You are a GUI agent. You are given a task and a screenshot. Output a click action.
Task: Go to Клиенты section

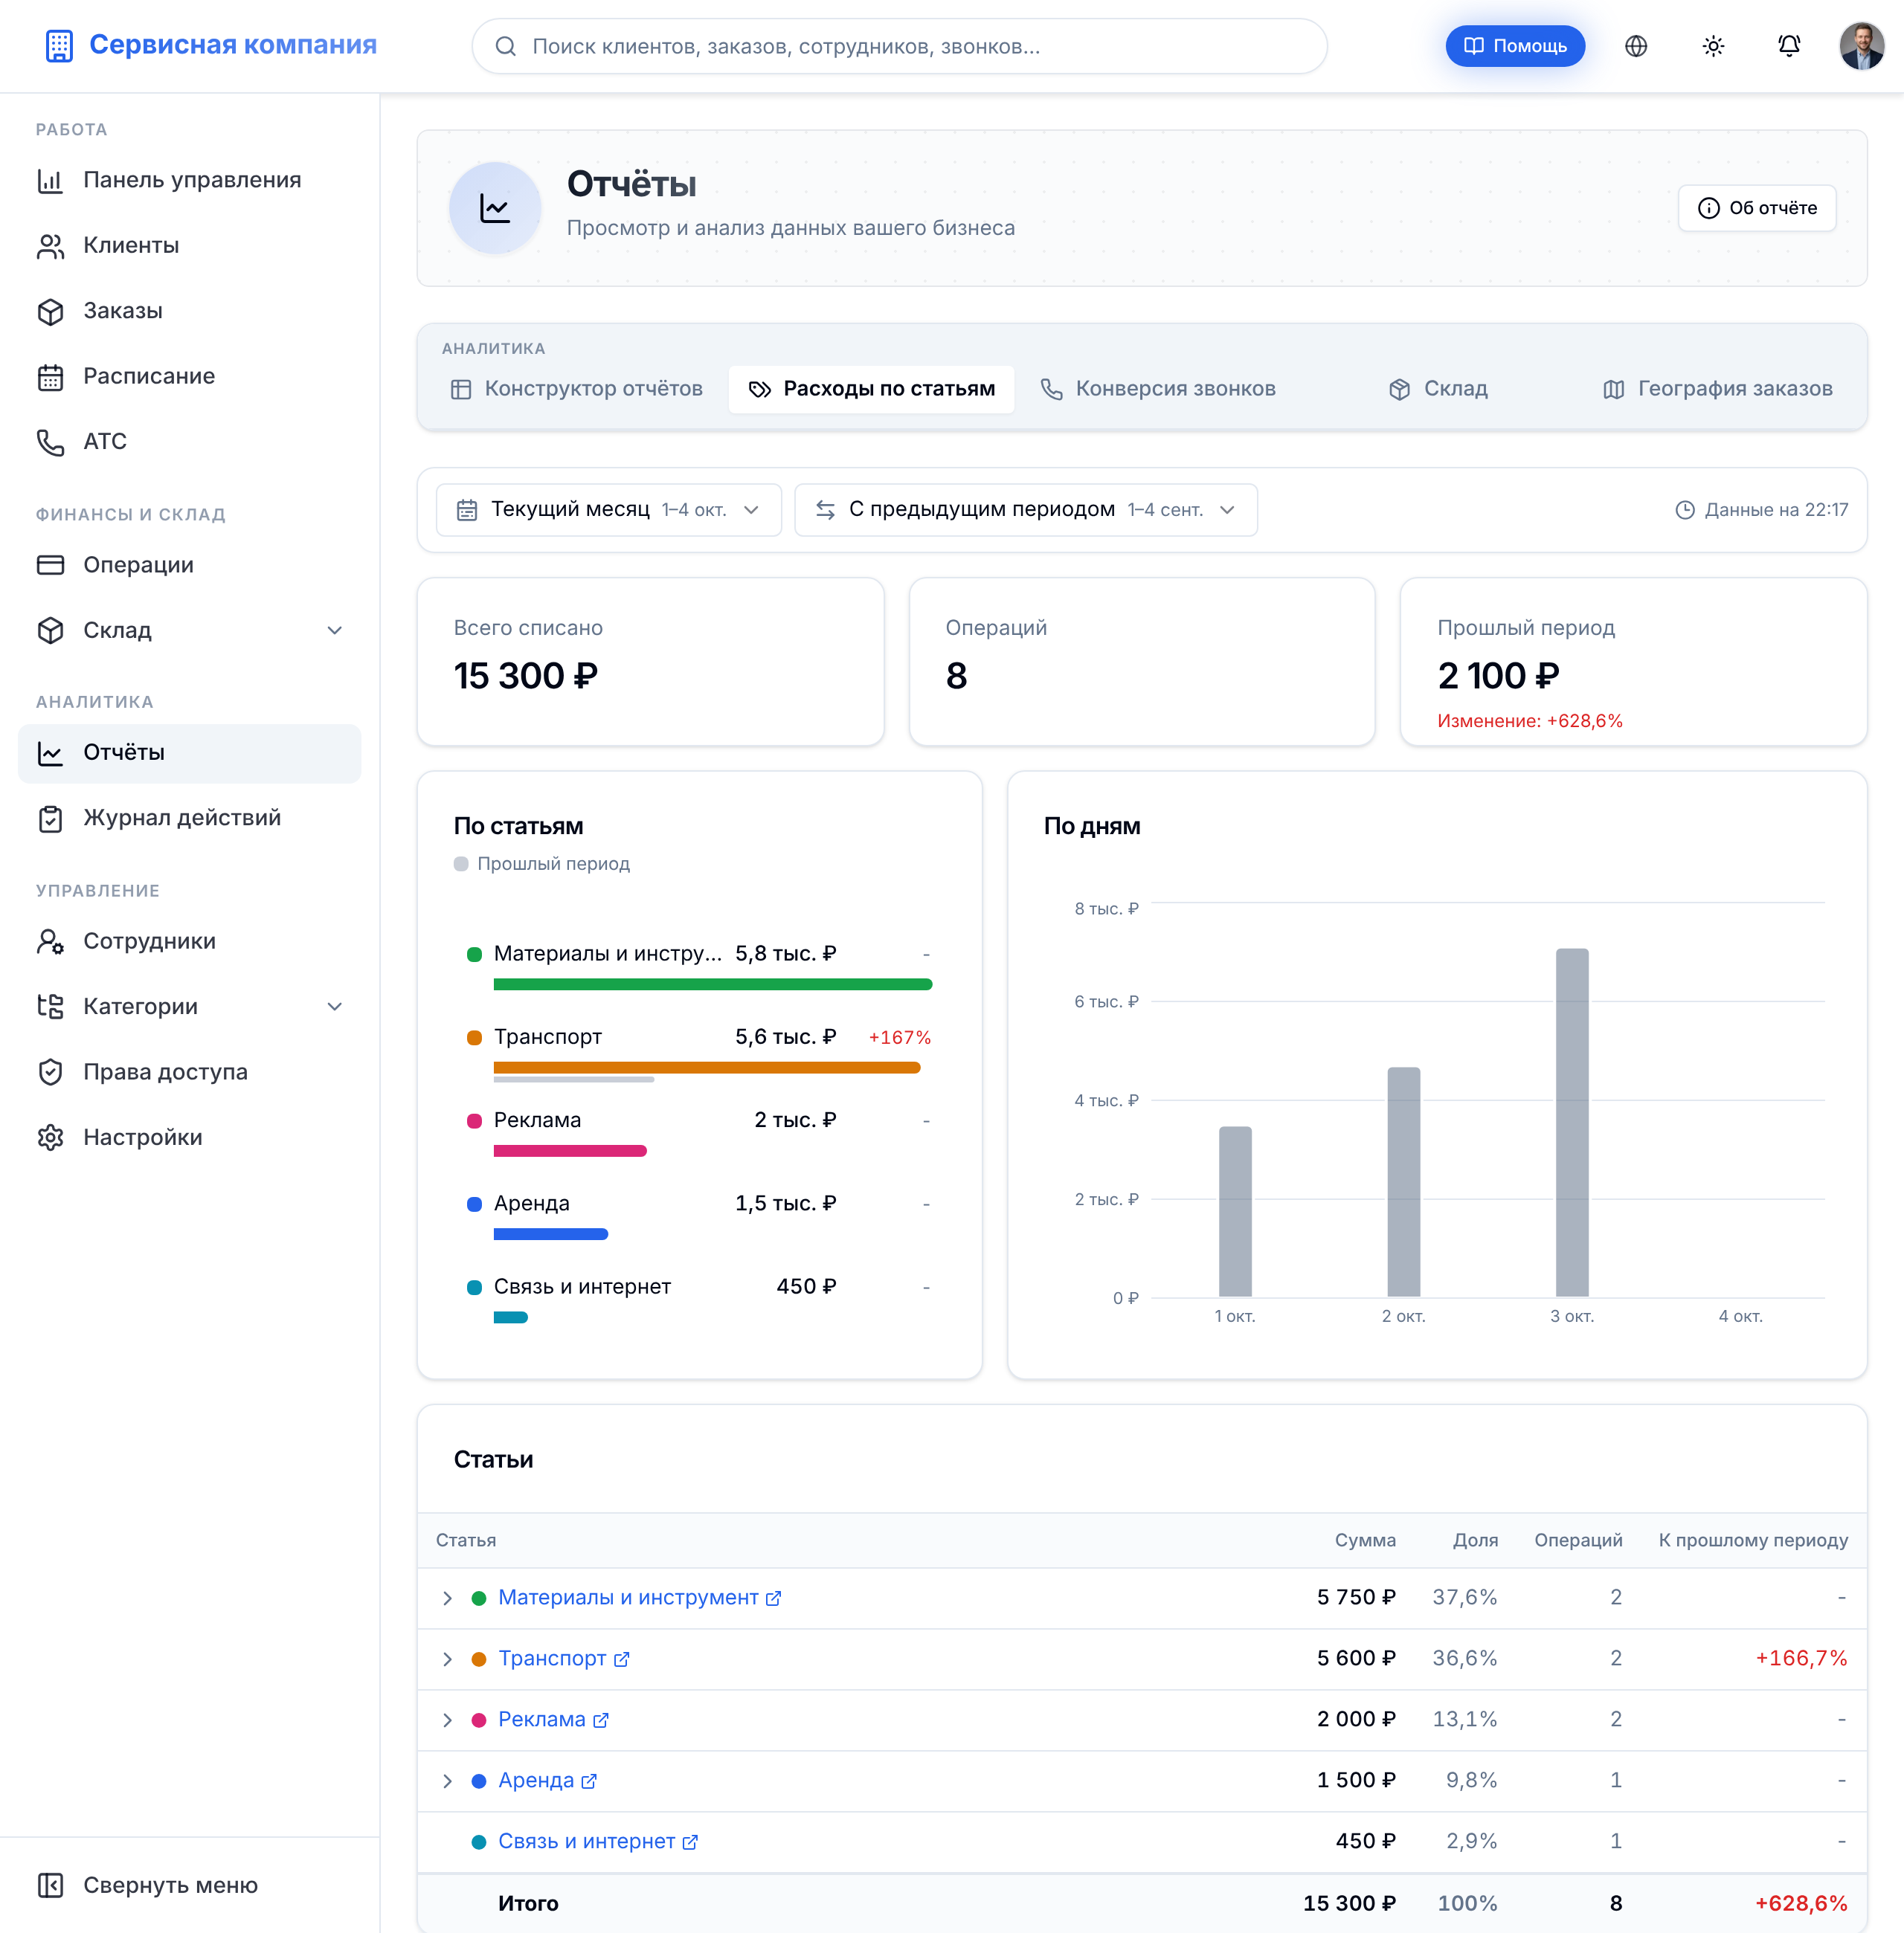[x=190, y=245]
